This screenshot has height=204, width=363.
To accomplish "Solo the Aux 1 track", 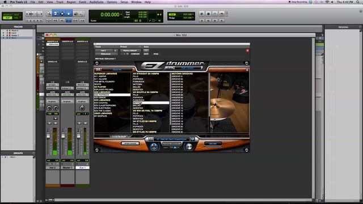I will click(x=79, y=123).
